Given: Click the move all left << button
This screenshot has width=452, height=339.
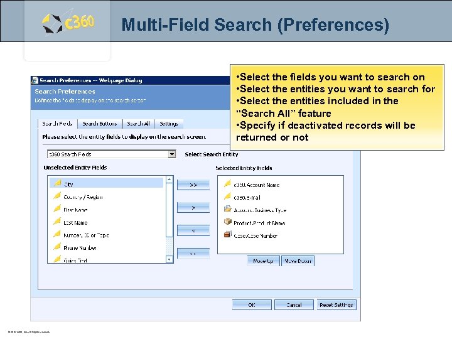Looking at the screenshot, I should click(193, 254).
